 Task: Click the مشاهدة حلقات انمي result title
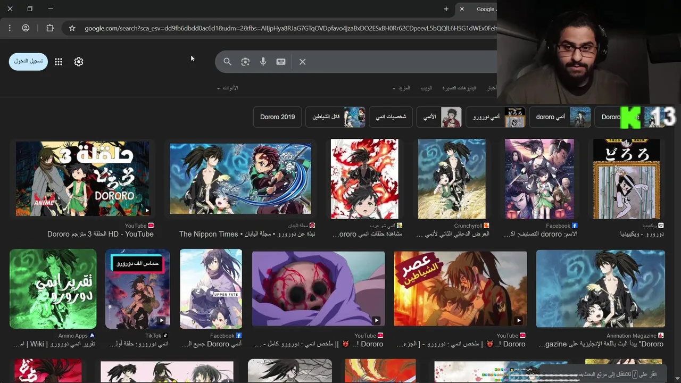[x=367, y=234]
